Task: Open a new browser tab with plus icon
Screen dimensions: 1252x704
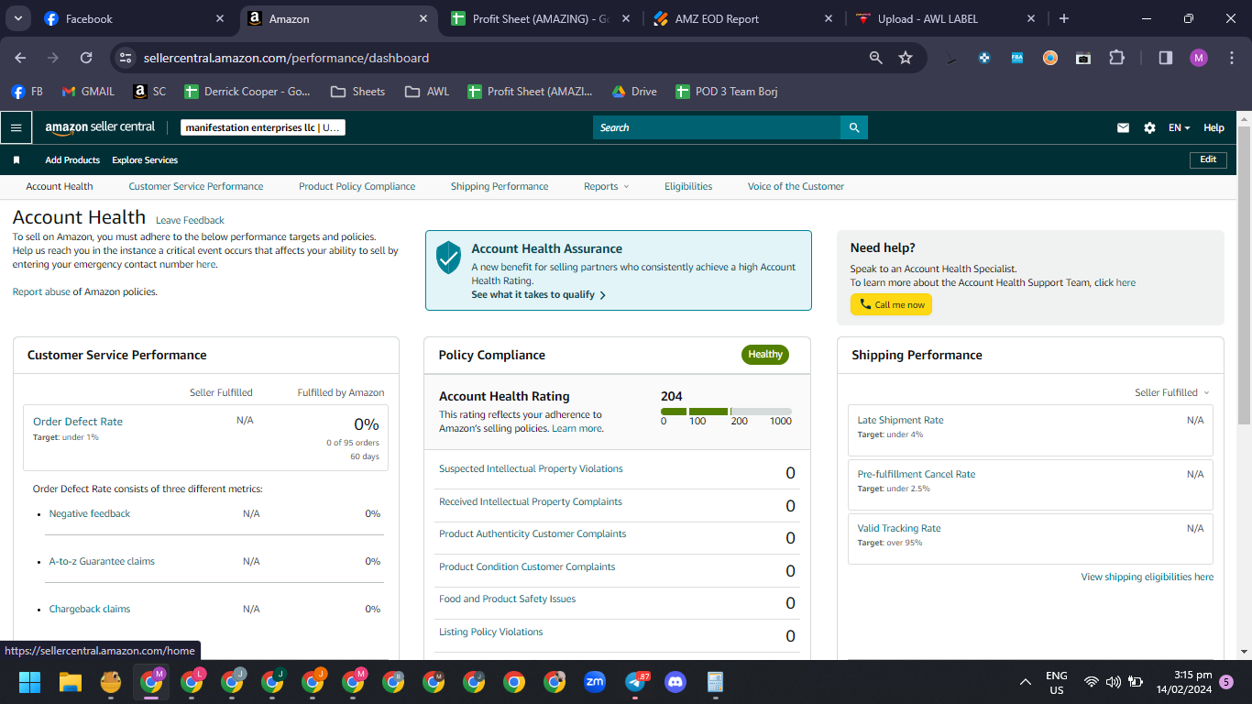Action: coord(1063,18)
